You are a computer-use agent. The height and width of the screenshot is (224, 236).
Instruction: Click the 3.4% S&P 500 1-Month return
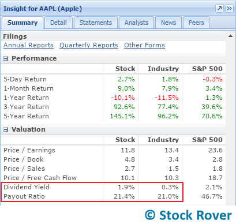(214, 88)
